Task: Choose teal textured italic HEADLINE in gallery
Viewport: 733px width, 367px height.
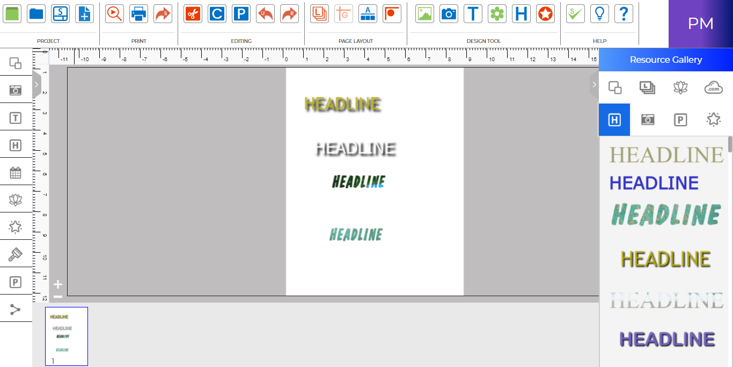Action: click(x=666, y=215)
